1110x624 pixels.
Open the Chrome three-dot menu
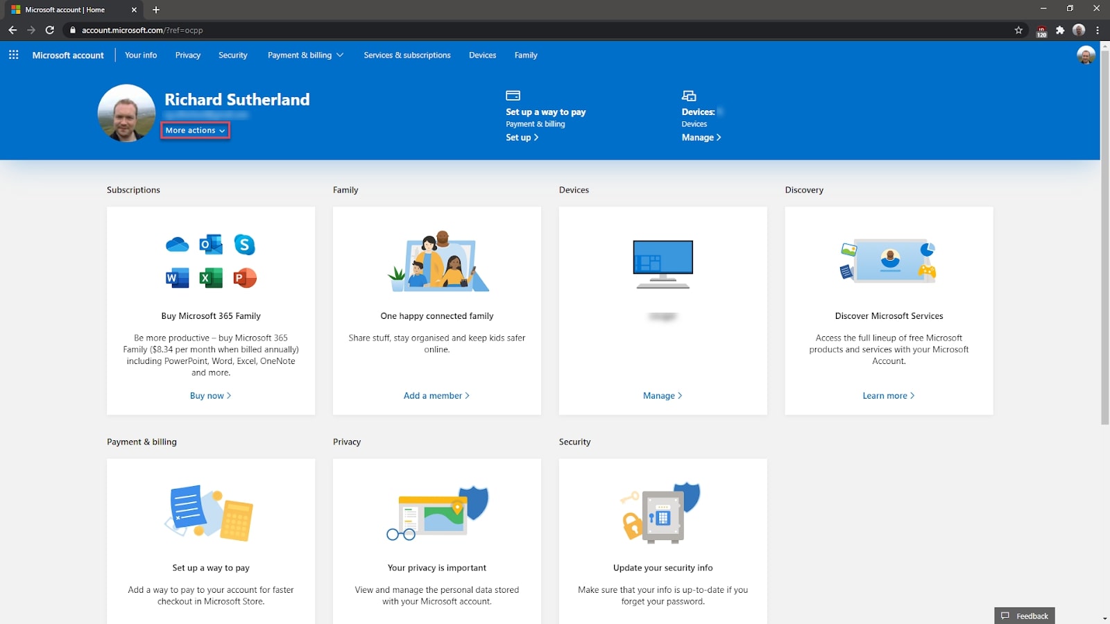1098,30
